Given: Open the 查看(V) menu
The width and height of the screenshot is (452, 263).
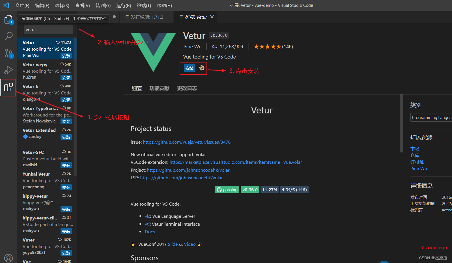Looking at the screenshot, I should [x=82, y=5].
